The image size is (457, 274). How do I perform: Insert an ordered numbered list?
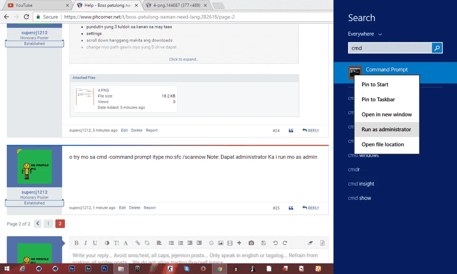(x=181, y=243)
